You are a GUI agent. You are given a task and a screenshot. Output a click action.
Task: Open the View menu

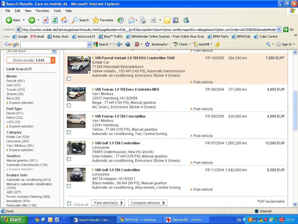pyautogui.click(x=28, y=11)
